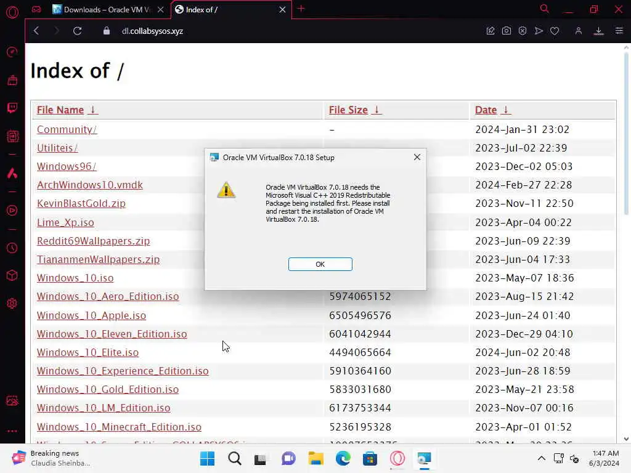This screenshot has width=631, height=473.
Task: Take a snapshot with the camera icon
Action: (x=507, y=31)
